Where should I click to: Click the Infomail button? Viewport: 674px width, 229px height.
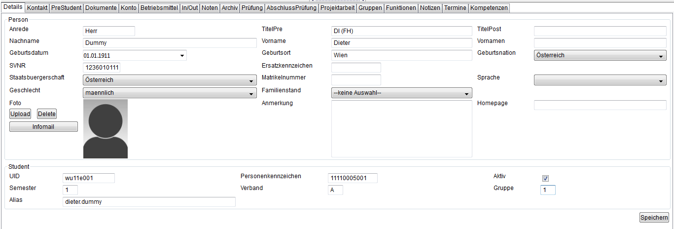(x=43, y=127)
